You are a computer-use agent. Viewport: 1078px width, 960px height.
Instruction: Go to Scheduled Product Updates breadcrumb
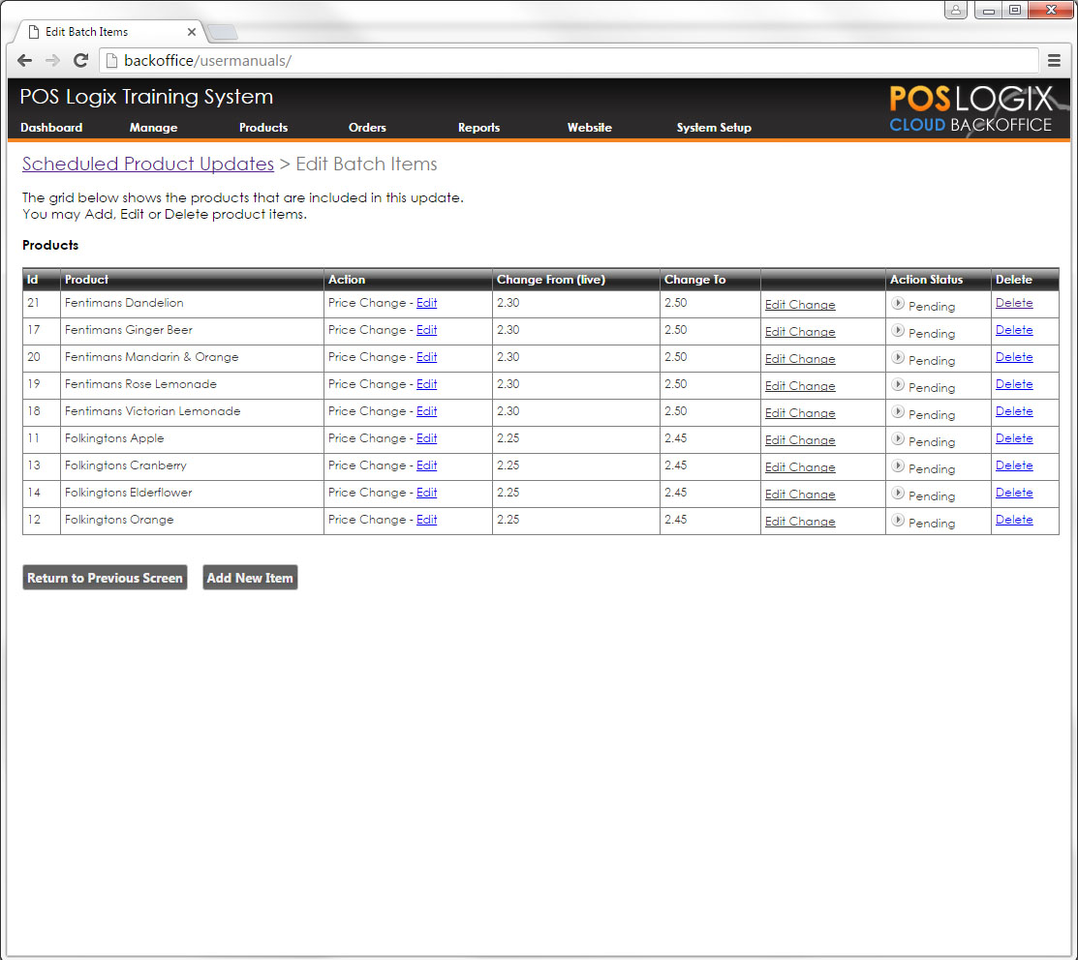148,165
